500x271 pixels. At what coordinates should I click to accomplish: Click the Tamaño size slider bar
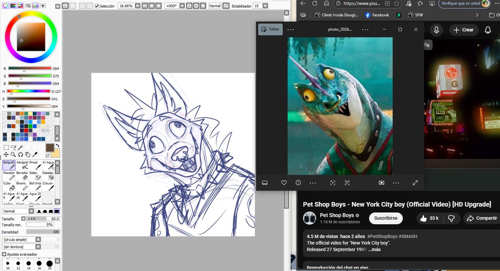point(43,219)
